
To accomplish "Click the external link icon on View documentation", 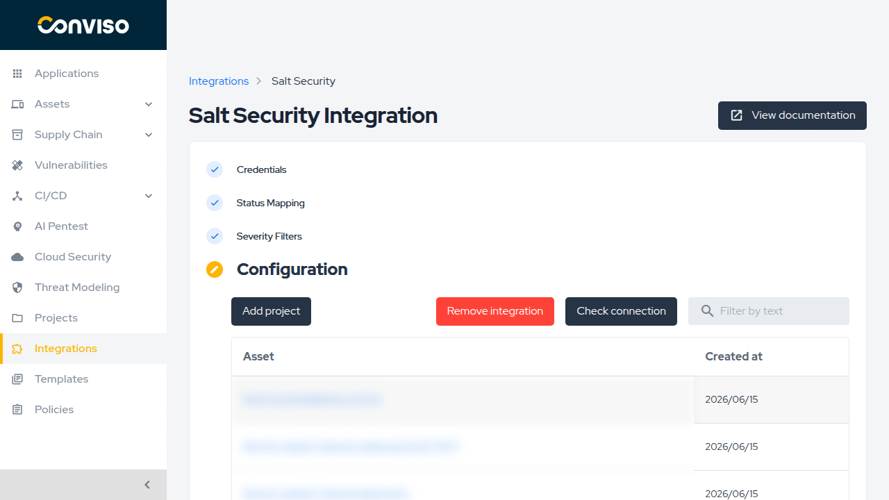I will [x=737, y=115].
